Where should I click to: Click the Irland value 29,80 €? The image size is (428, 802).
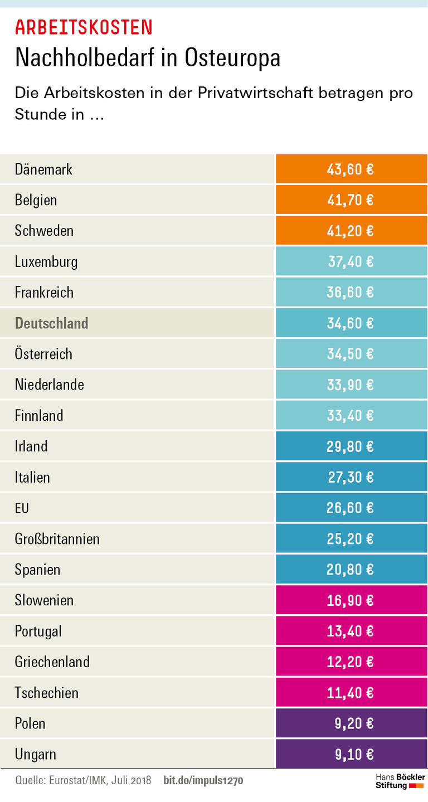point(351,446)
